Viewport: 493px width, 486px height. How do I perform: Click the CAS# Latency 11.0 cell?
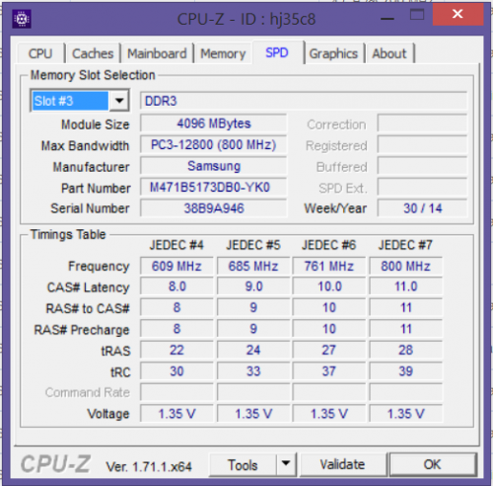coord(405,286)
